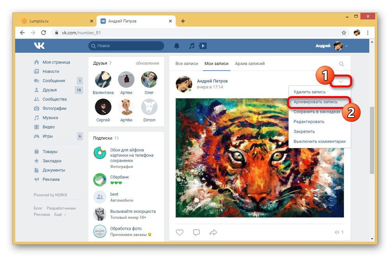Expand the Андрей account dropdown
The image size is (390, 257).
[x=332, y=46]
